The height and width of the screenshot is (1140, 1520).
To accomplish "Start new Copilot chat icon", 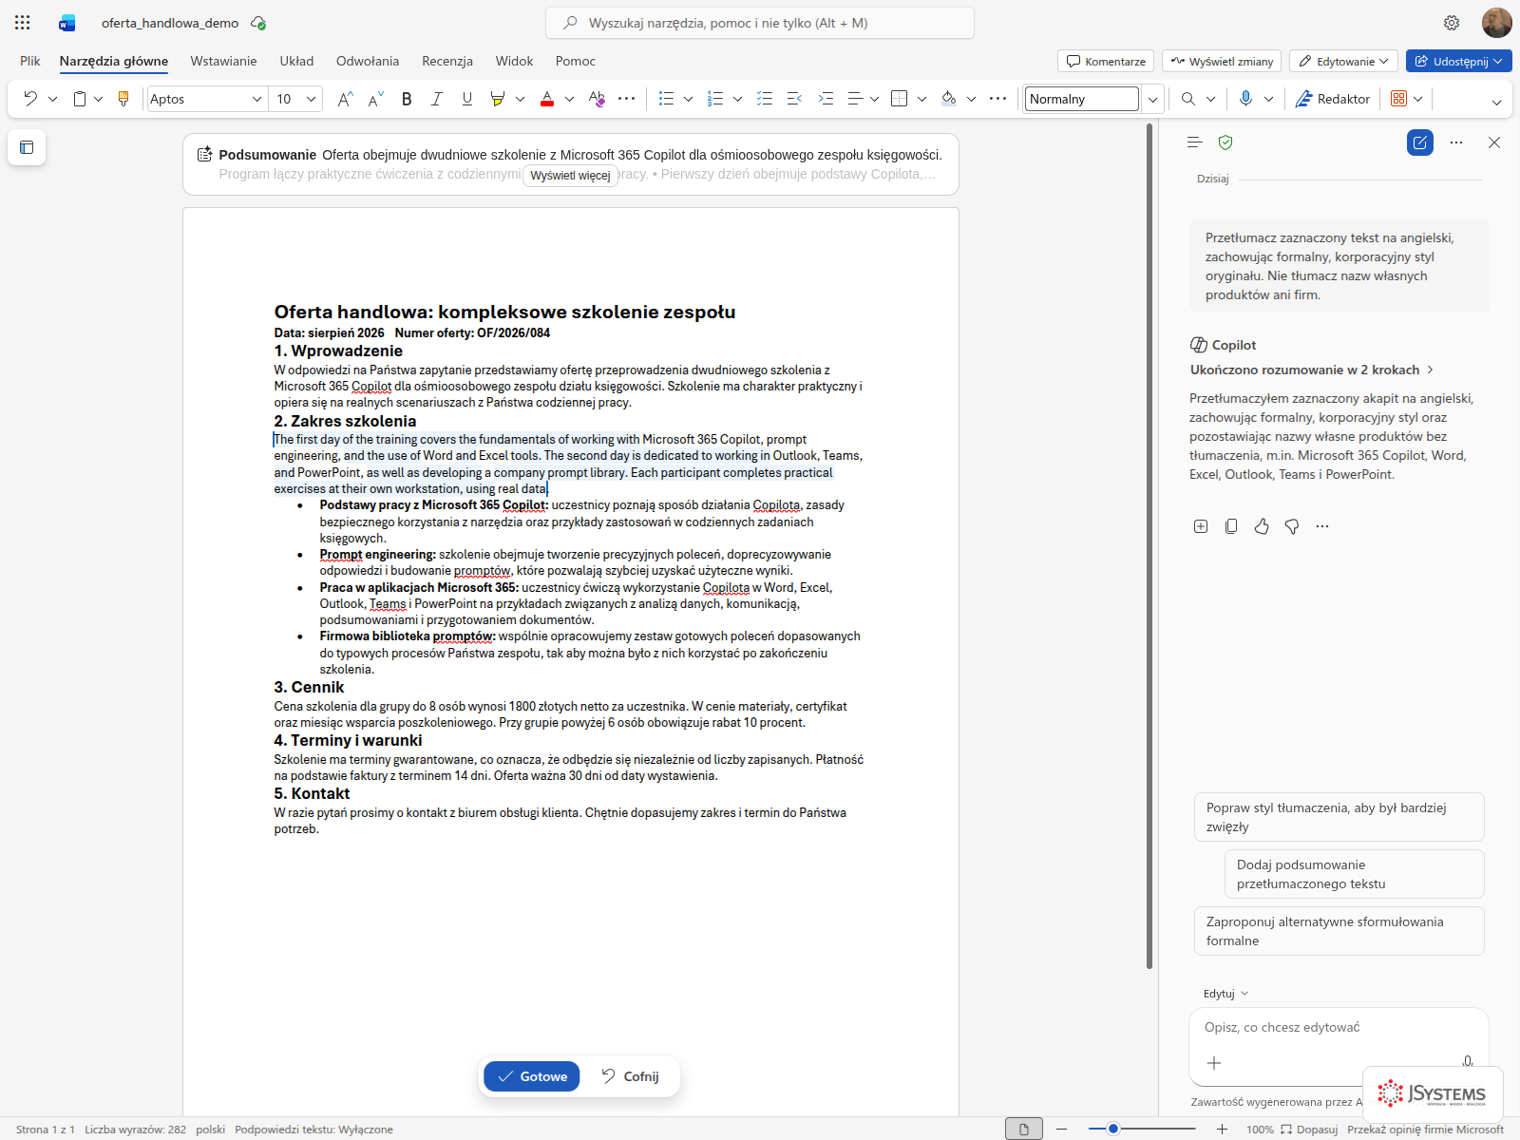I will coord(1420,142).
